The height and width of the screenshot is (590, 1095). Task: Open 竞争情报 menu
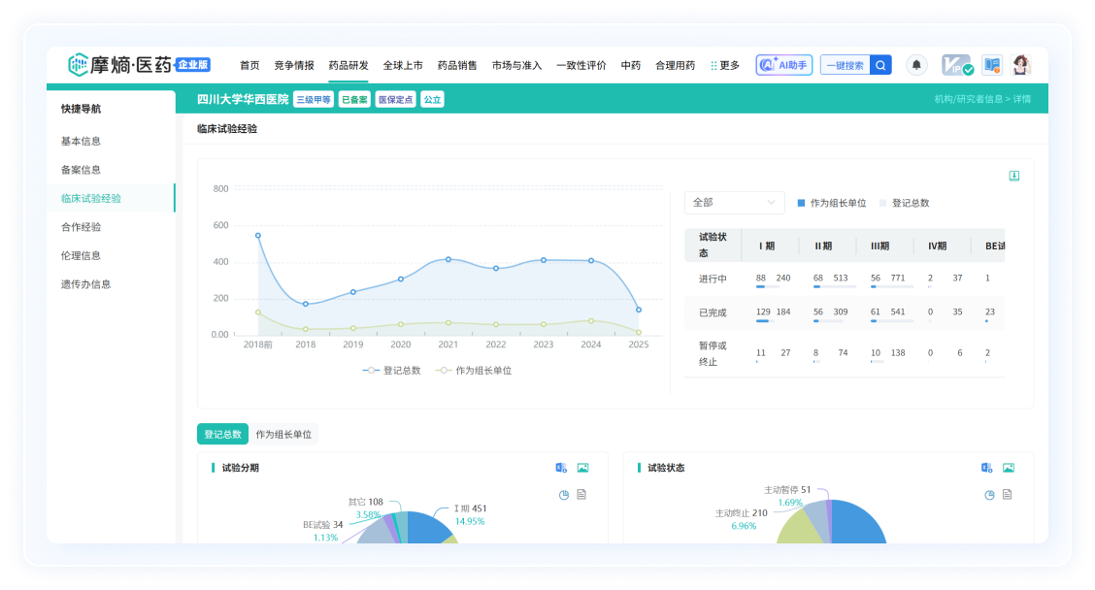pos(293,65)
